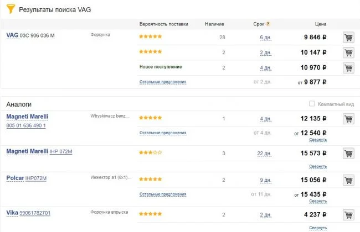Collapse the Vika 99061782701 offers
This screenshot has height=232, width=360.
318,228
